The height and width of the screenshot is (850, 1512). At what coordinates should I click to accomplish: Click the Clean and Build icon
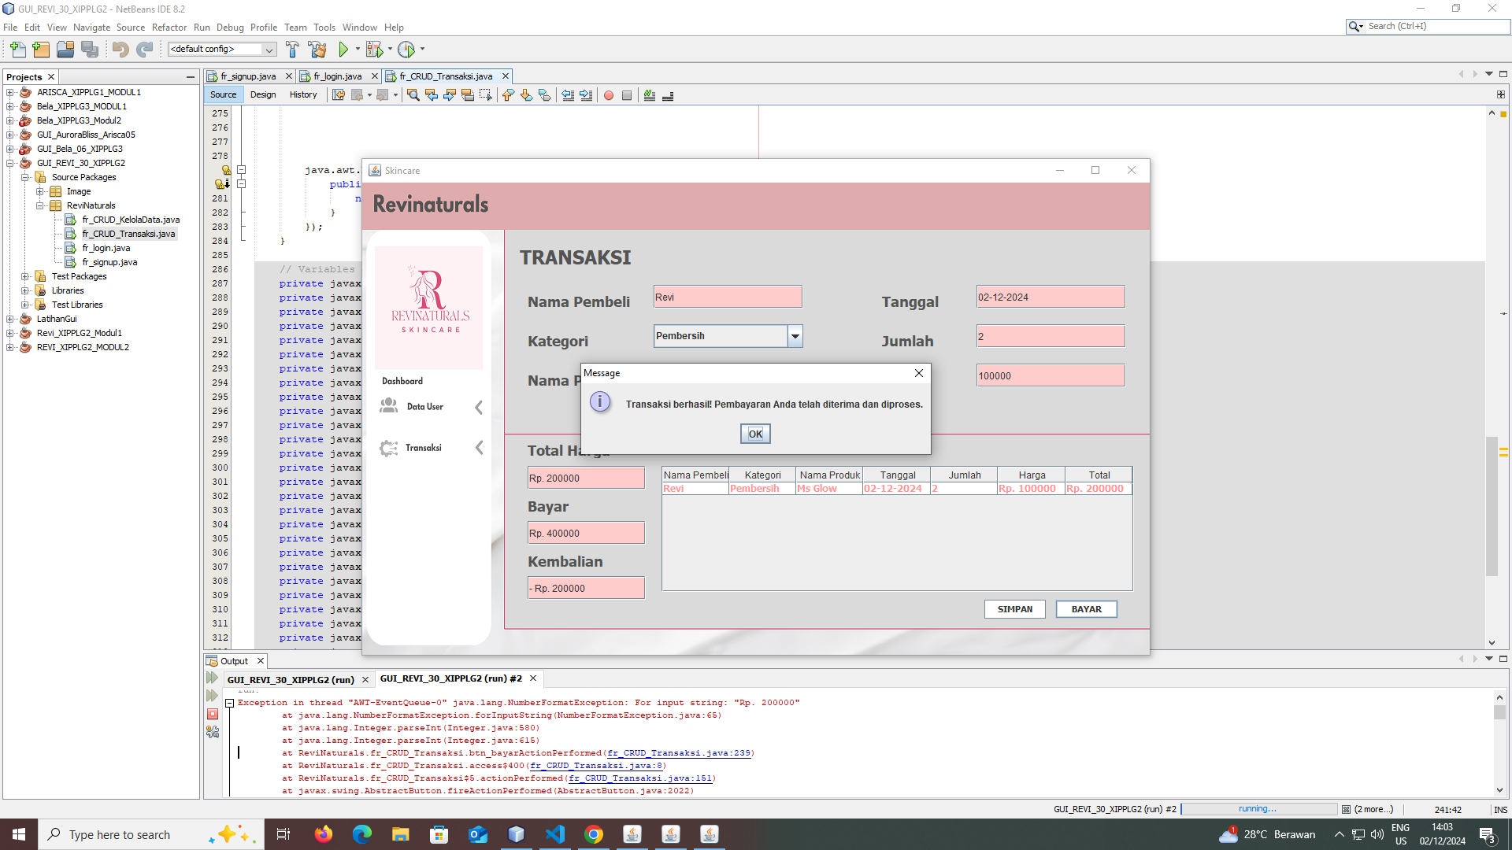317,50
